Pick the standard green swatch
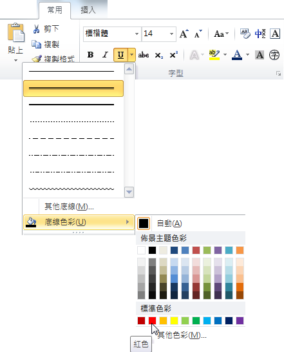284x352 pixels. click(x=196, y=321)
